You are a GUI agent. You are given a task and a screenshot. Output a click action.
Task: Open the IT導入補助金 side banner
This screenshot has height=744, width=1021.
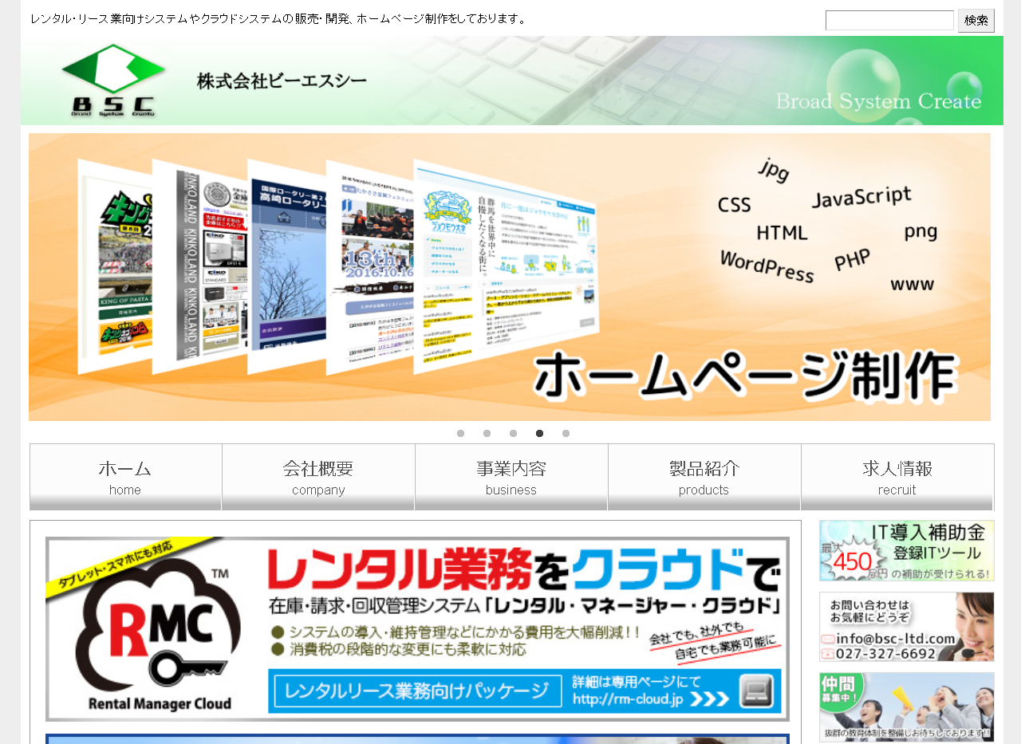pos(907,550)
